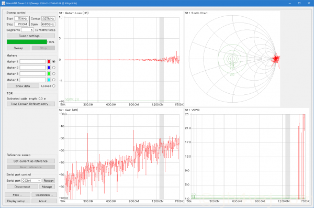Click the Segments count field

click(x=27, y=30)
